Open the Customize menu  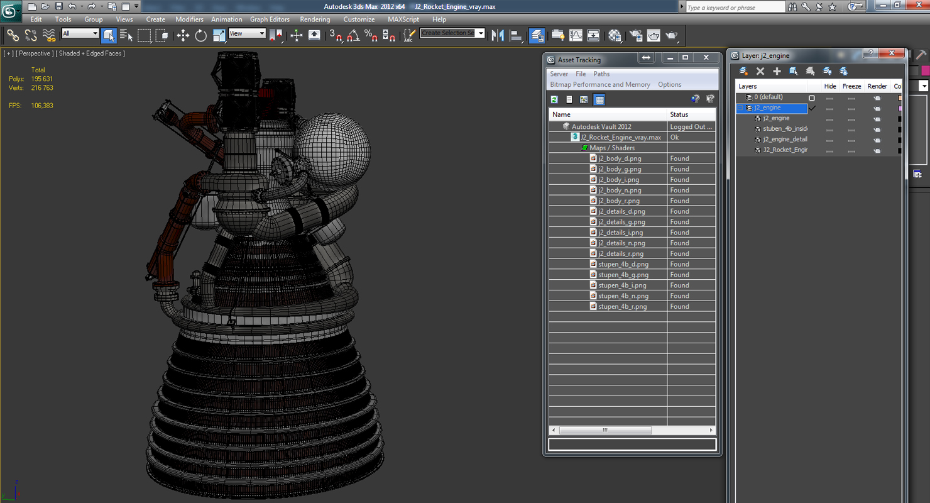(359, 19)
